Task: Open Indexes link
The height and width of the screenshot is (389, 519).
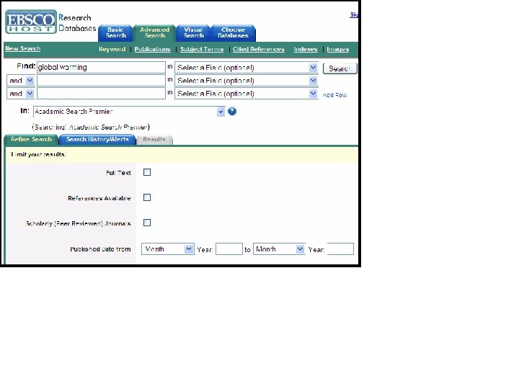Action: [x=306, y=49]
